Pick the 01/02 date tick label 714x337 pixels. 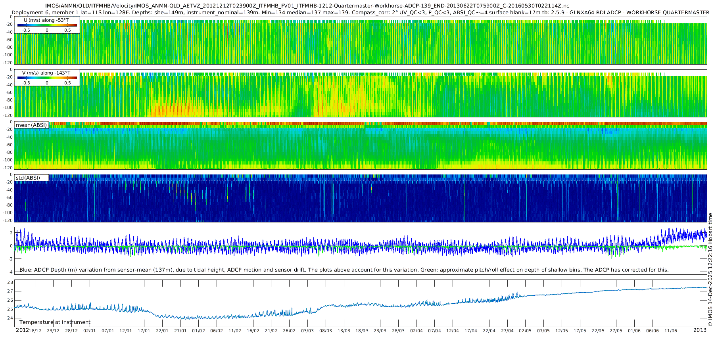click(198, 331)
